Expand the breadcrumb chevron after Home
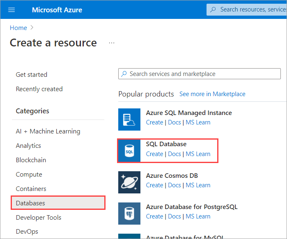Viewport: 287px width, 239px height. click(32, 28)
